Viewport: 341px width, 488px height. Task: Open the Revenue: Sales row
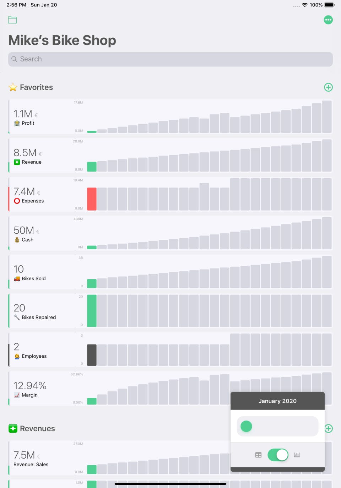click(x=43, y=459)
